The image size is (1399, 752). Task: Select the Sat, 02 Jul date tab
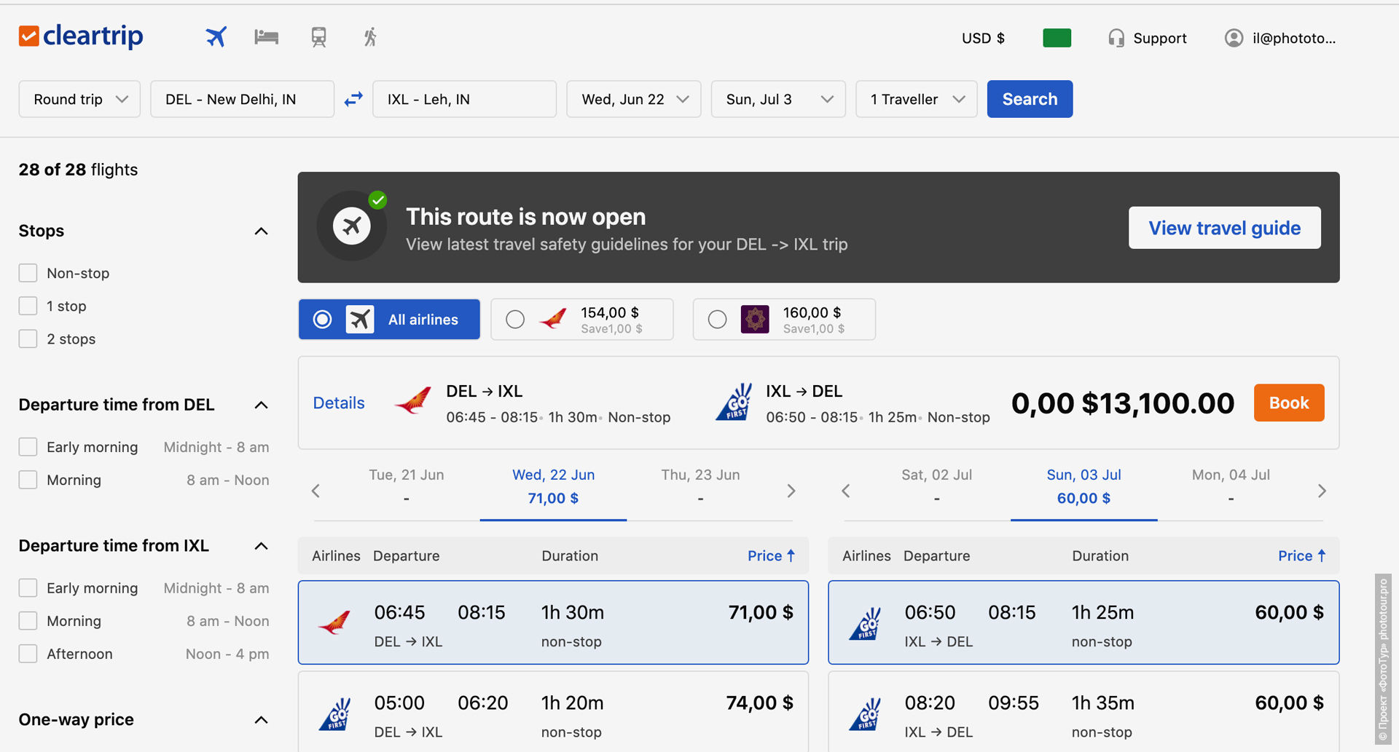[937, 487]
